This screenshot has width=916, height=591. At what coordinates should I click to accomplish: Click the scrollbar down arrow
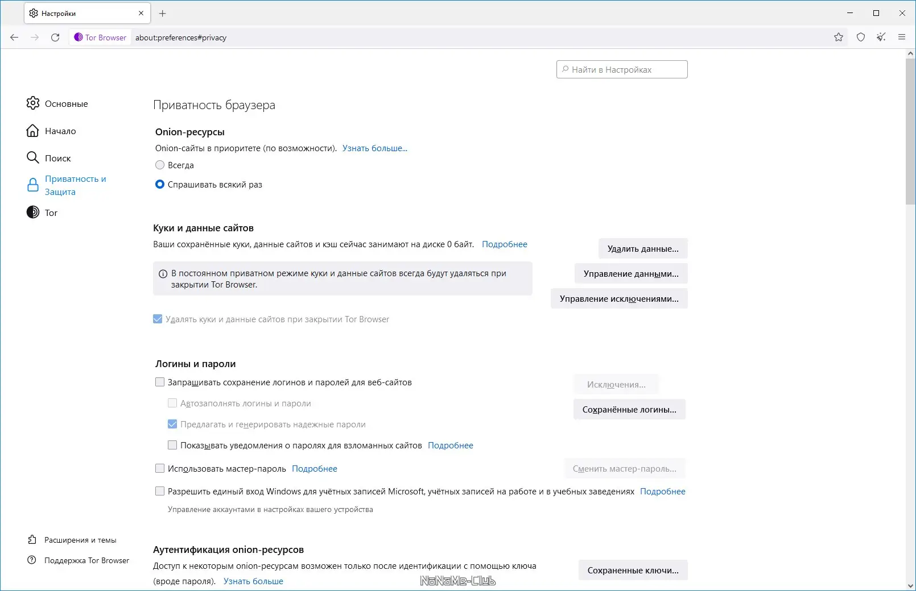tap(910, 585)
